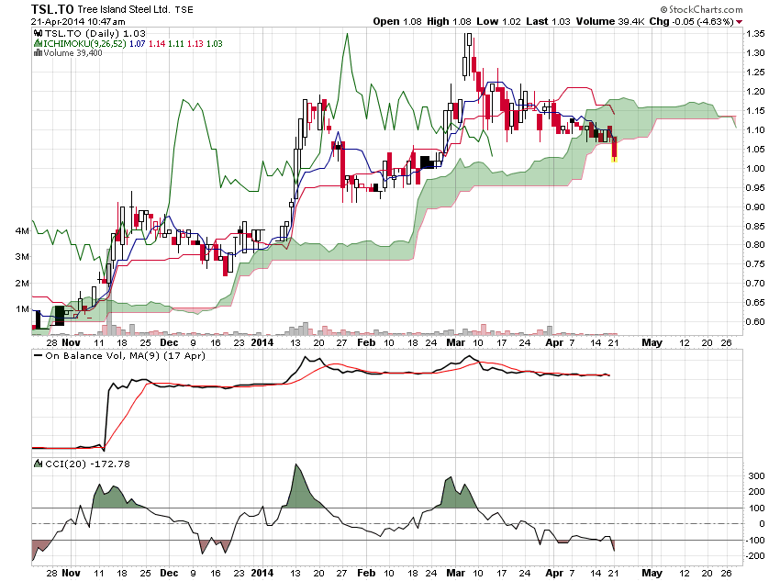Click the volume bars legend icon

[38, 52]
